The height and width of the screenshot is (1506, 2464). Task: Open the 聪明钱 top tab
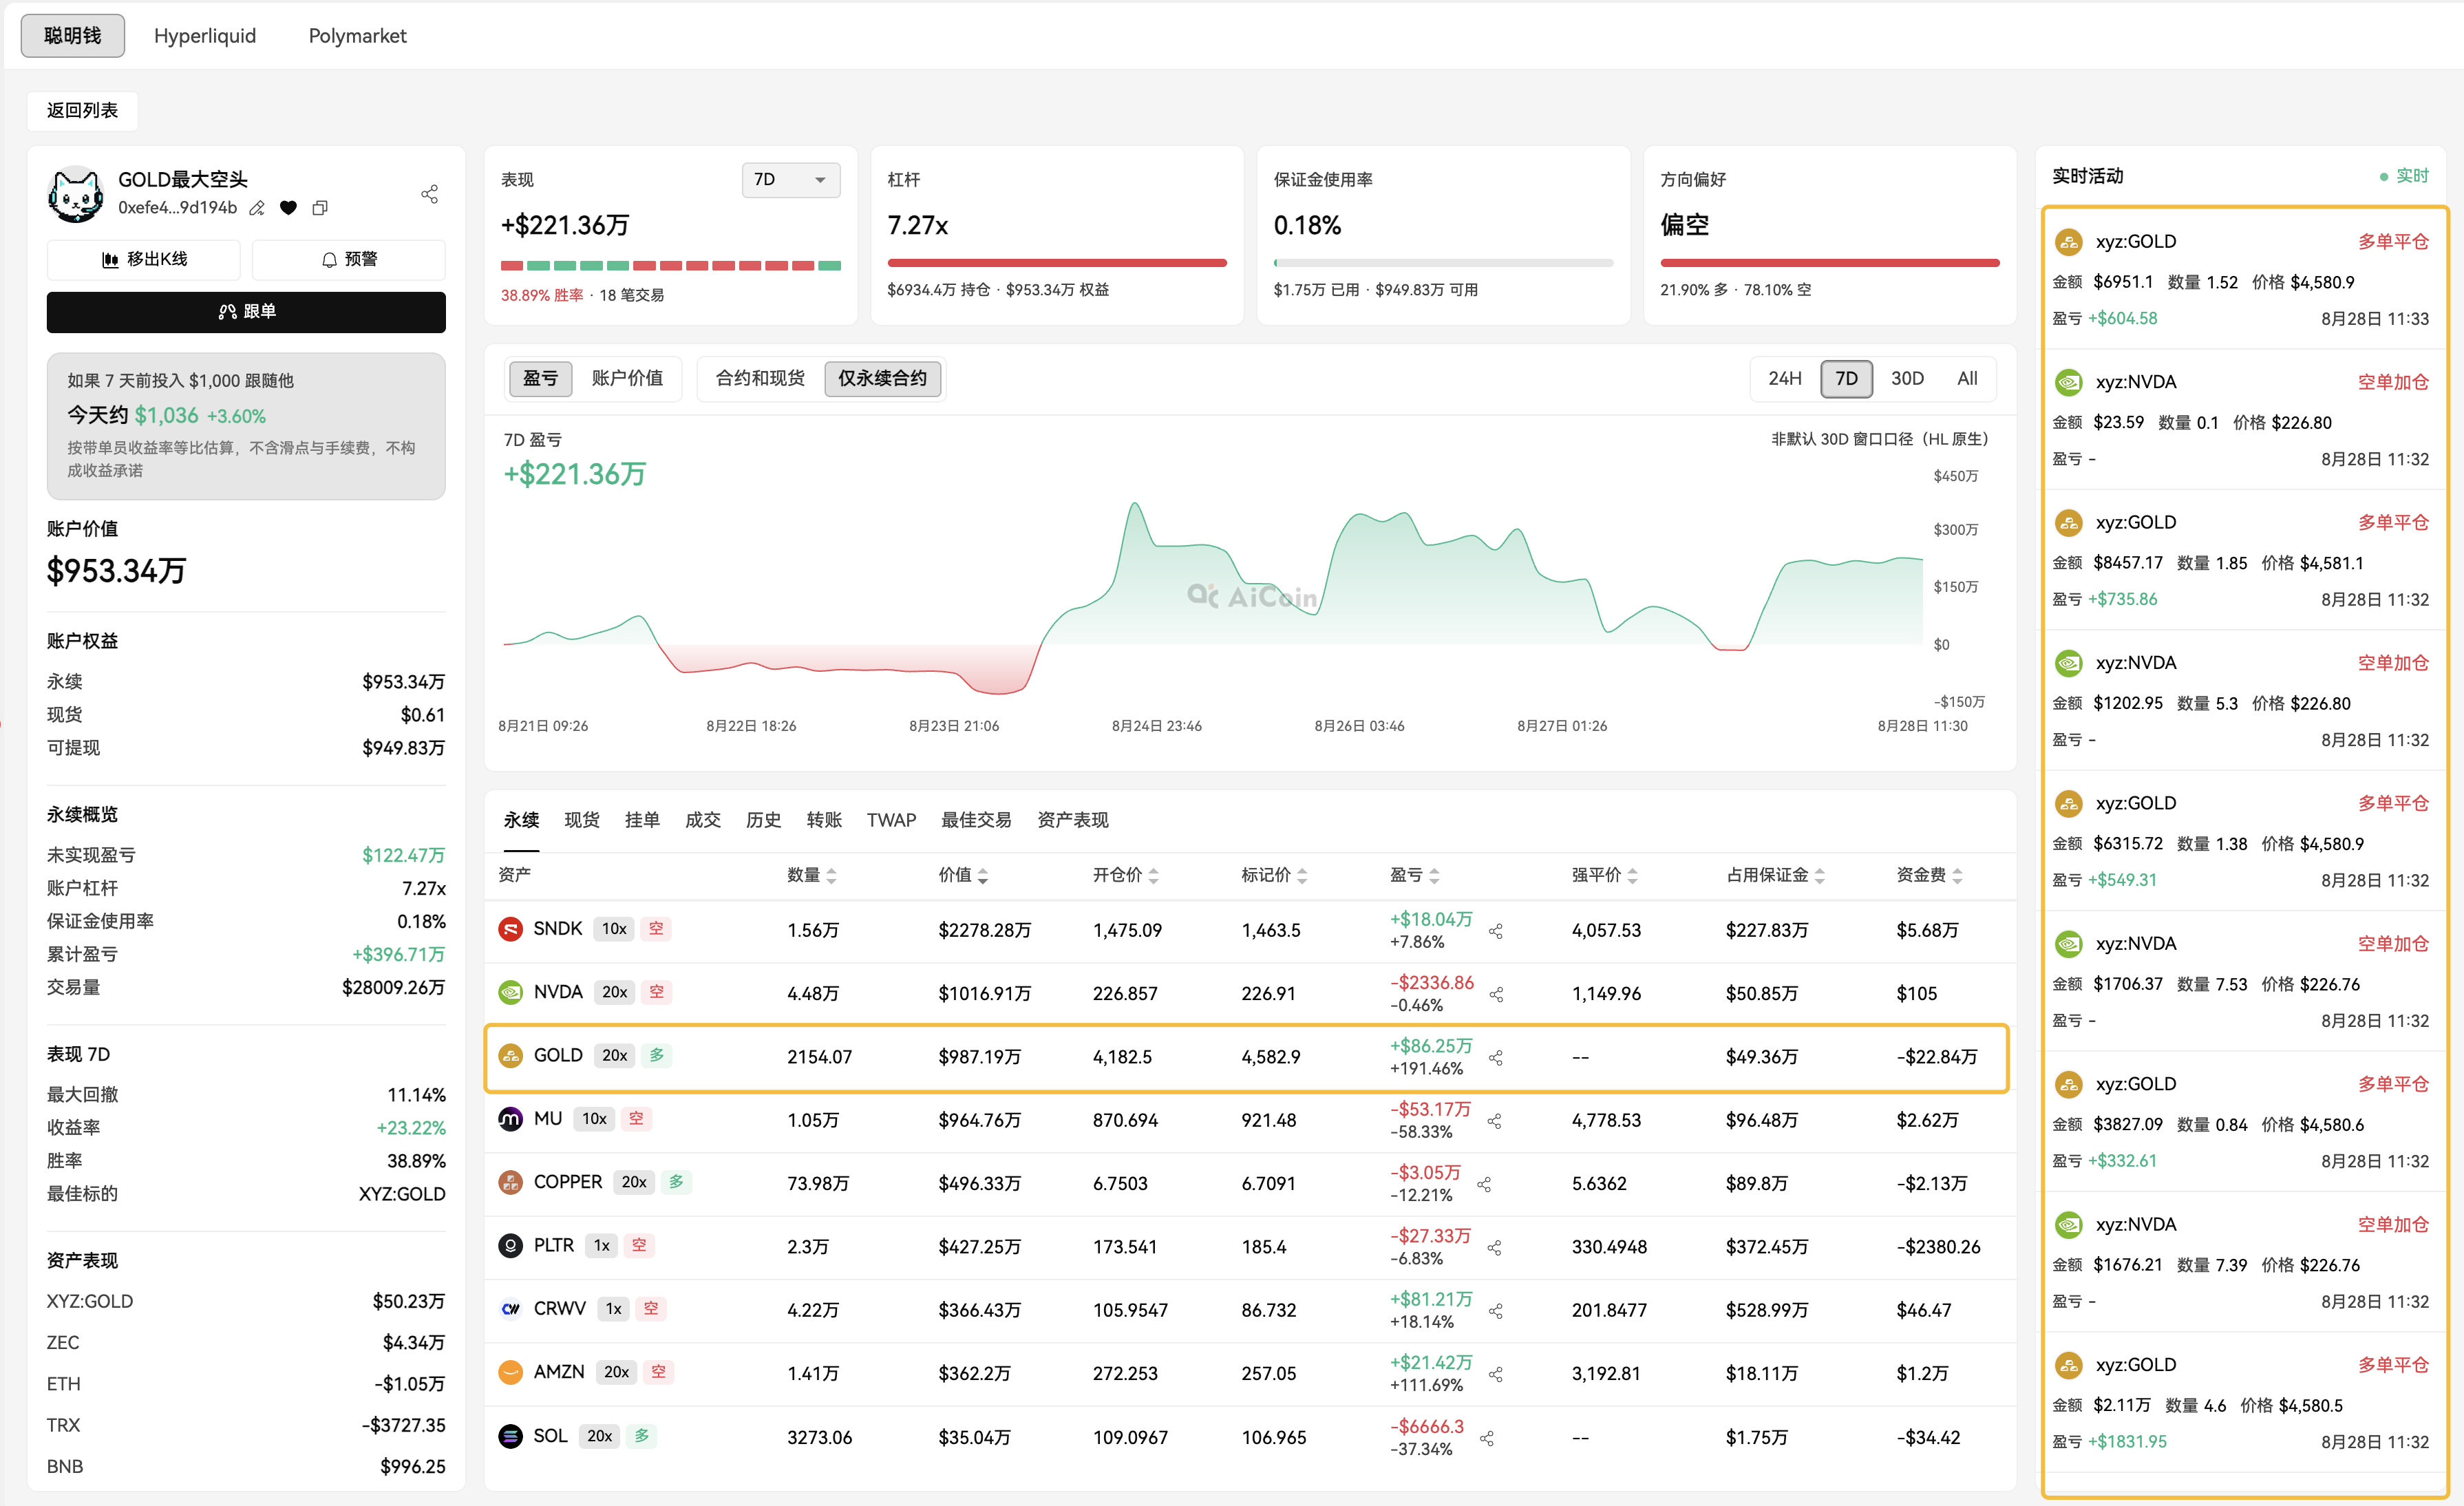73,36
